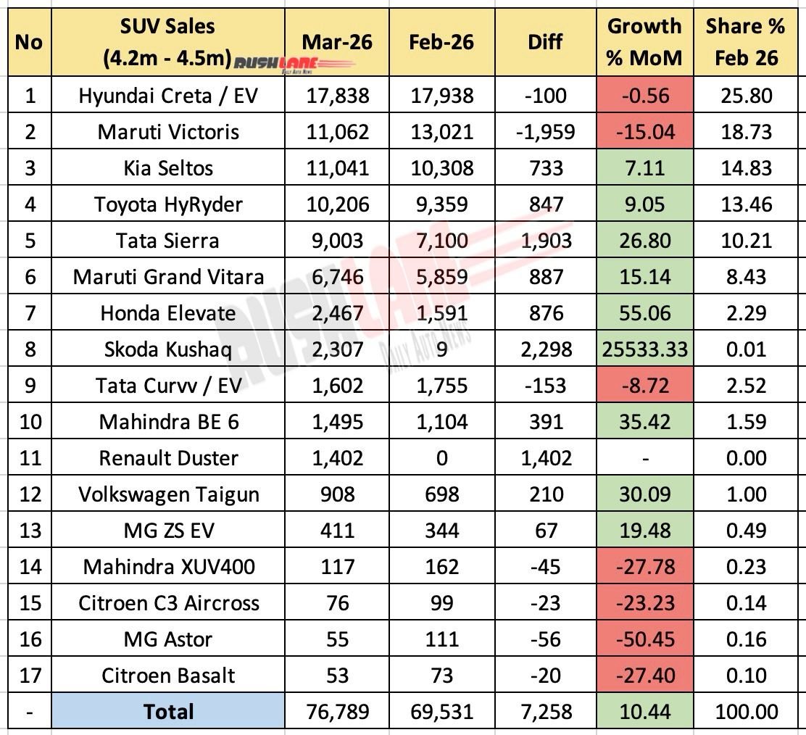The image size is (806, 735).
Task: Click the total Mar-26 sales 76,789
Action: coord(337,711)
